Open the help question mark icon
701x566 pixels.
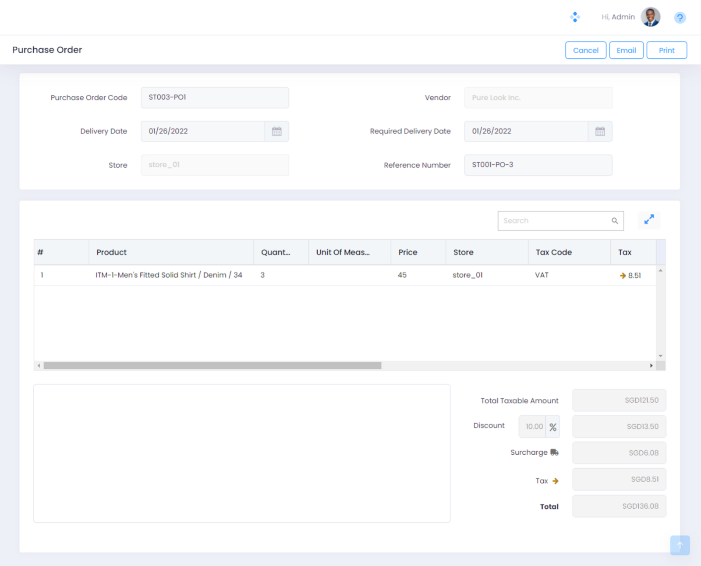click(x=680, y=18)
